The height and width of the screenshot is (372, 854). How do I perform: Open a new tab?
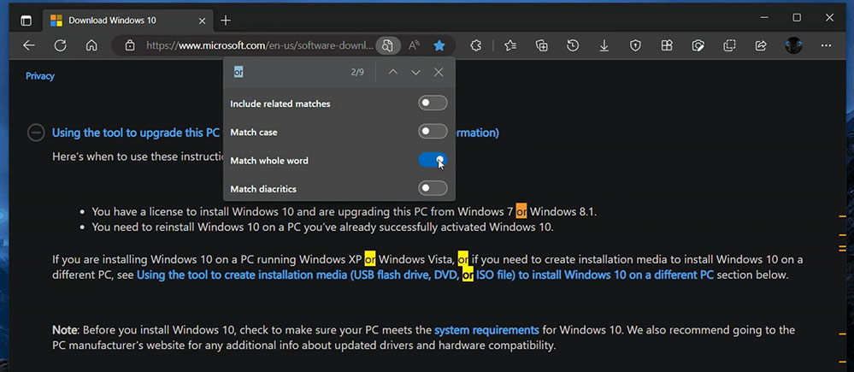[226, 21]
